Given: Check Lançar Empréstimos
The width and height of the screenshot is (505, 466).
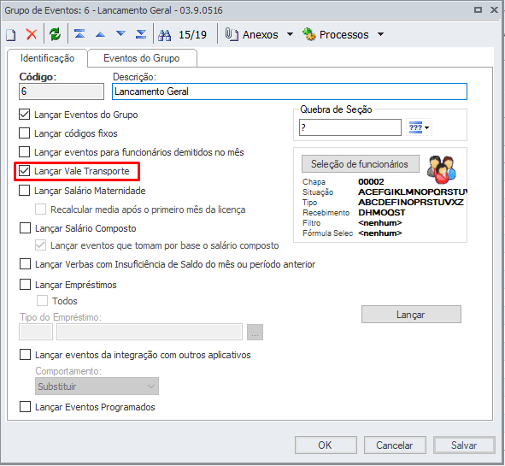Looking at the screenshot, I should (25, 285).
